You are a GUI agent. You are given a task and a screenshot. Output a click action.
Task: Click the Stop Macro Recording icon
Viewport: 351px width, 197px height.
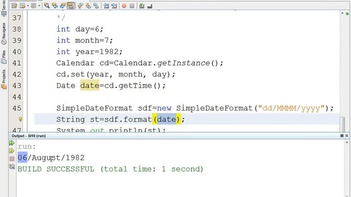click(x=132, y=6)
